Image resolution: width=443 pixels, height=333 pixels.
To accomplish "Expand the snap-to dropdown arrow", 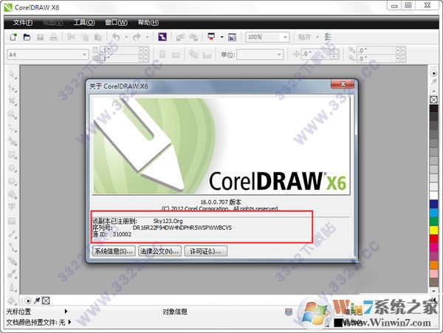I will pyautogui.click(x=317, y=37).
